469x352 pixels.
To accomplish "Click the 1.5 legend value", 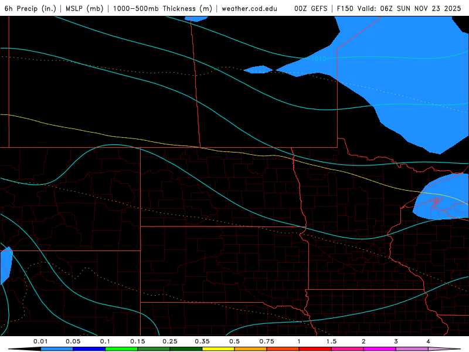I will (x=331, y=341).
